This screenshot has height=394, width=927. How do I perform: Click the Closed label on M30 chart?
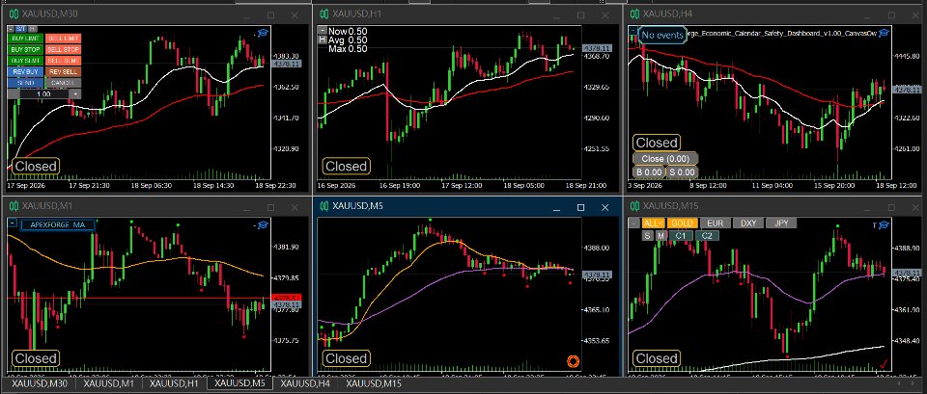pos(36,167)
